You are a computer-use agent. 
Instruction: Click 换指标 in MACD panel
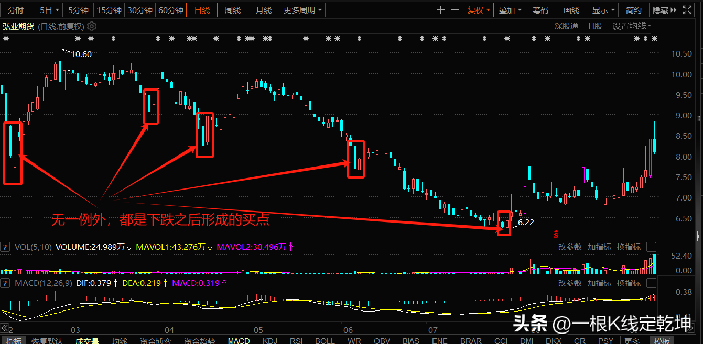pos(629,283)
